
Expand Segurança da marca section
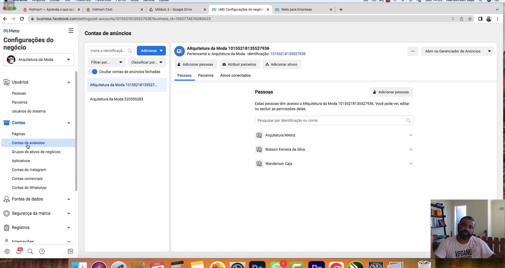(69, 213)
